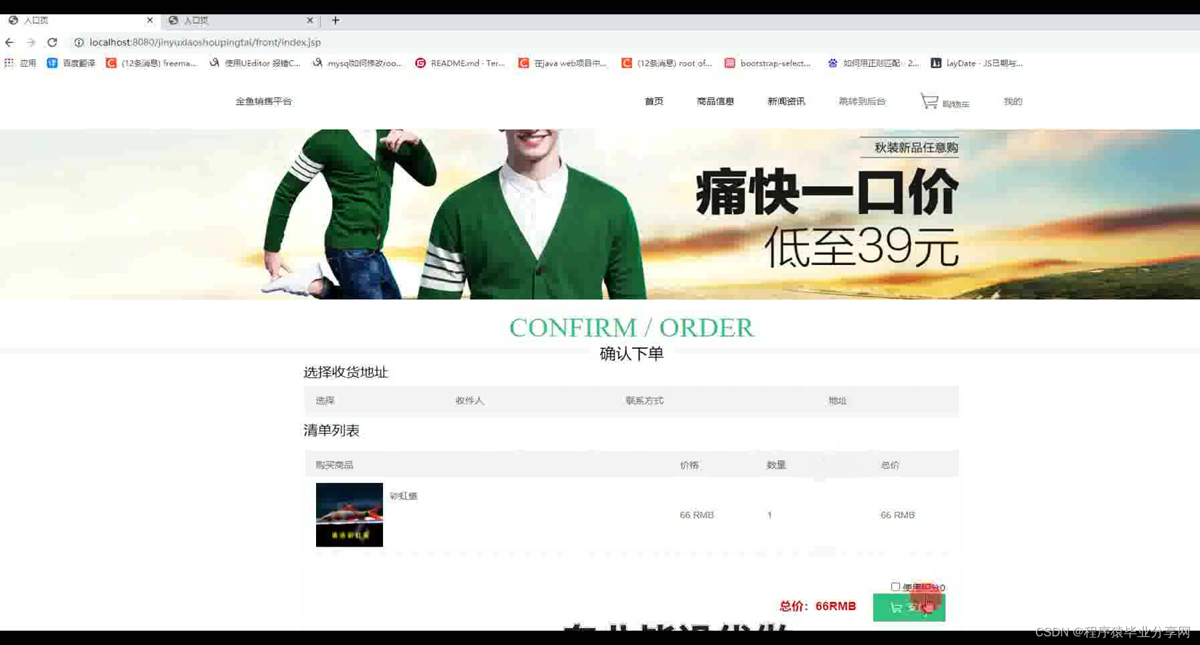This screenshot has width=1200, height=645.
Task: Click the 总价：66RMB total text
Action: 818,606
